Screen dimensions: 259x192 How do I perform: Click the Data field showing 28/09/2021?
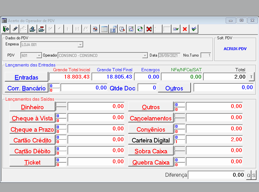pos(169,55)
